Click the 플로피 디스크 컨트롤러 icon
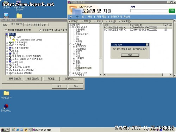This screenshot has height=132, width=176. [10, 70]
